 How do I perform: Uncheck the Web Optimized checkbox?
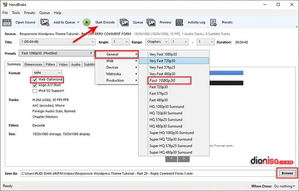coord(35,79)
